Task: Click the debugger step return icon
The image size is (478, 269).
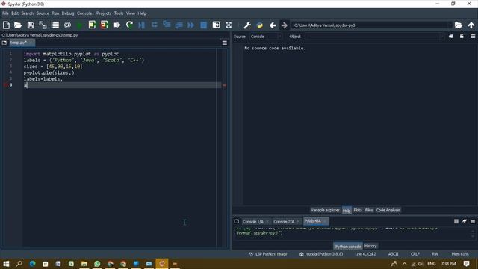Action: pos(179,25)
